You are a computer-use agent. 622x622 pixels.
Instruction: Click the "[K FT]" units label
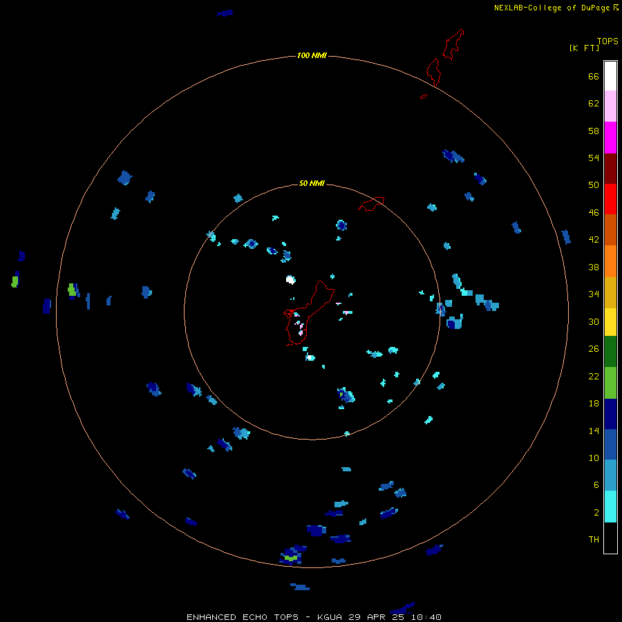pos(584,48)
